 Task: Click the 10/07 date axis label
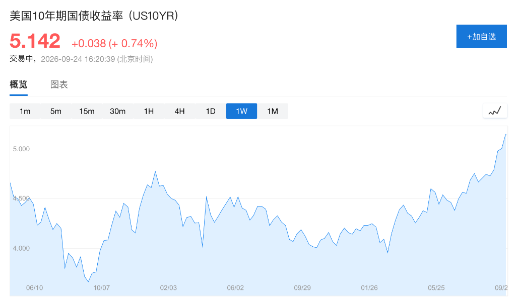[x=101, y=288]
